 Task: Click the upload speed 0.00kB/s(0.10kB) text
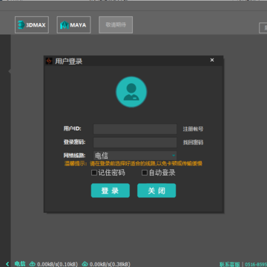pyautogui.click(x=57, y=264)
